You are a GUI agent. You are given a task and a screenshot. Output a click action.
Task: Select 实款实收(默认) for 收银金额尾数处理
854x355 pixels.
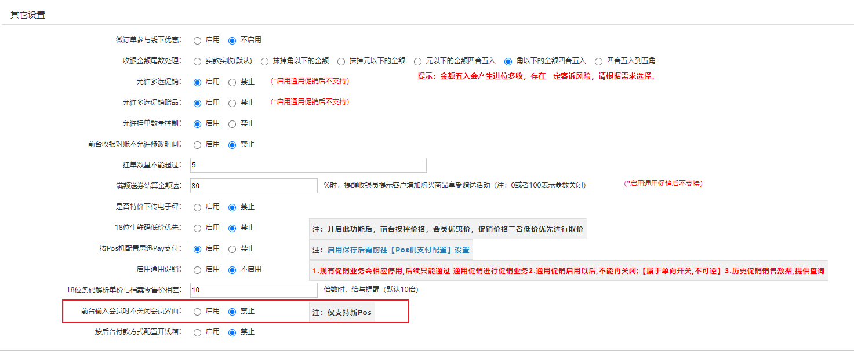click(x=197, y=61)
